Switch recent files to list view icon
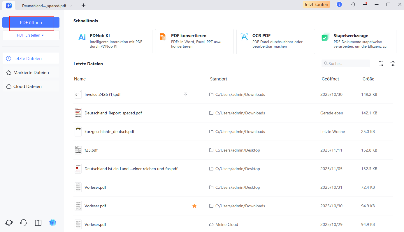The image size is (404, 232). 381,64
